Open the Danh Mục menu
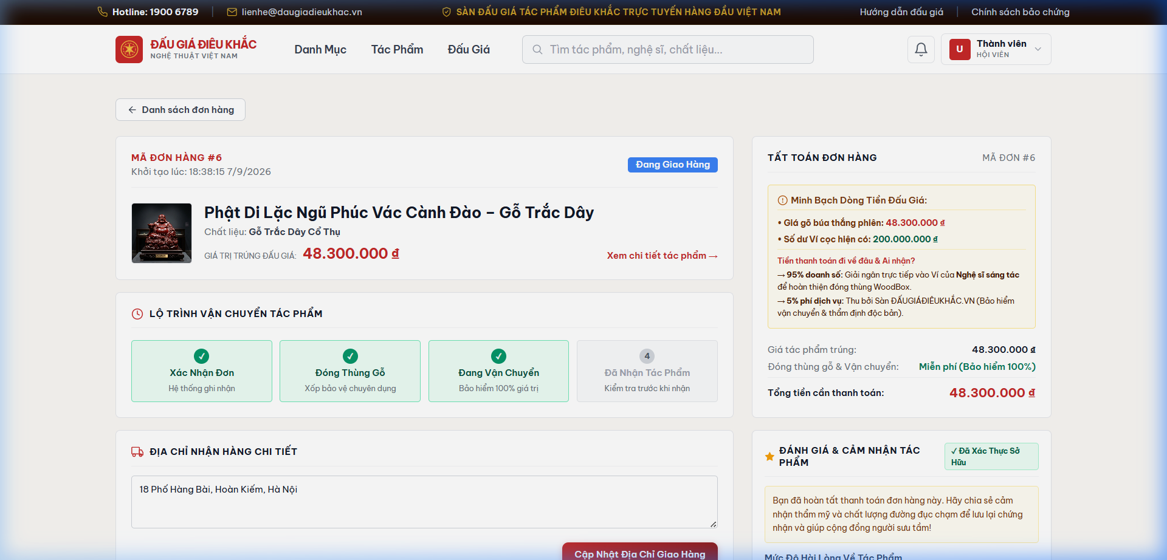1167x560 pixels. pyautogui.click(x=320, y=49)
